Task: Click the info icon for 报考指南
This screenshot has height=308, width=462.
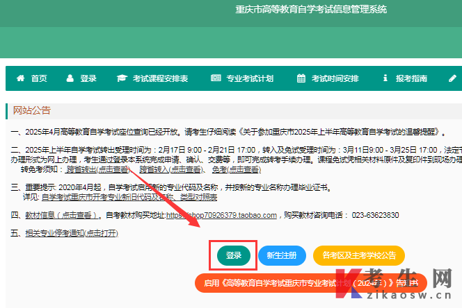Action: click(385, 78)
